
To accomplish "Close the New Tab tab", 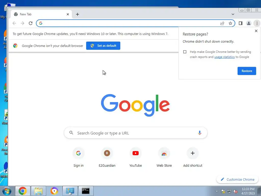I will point(68,14).
